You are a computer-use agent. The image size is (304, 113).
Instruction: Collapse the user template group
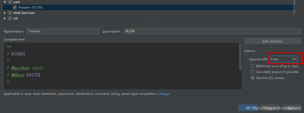click(x=5, y=2)
